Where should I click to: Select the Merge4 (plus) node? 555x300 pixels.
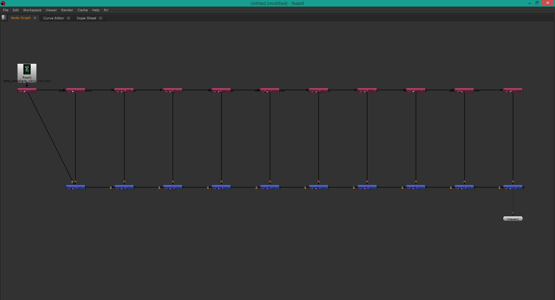coord(221,187)
